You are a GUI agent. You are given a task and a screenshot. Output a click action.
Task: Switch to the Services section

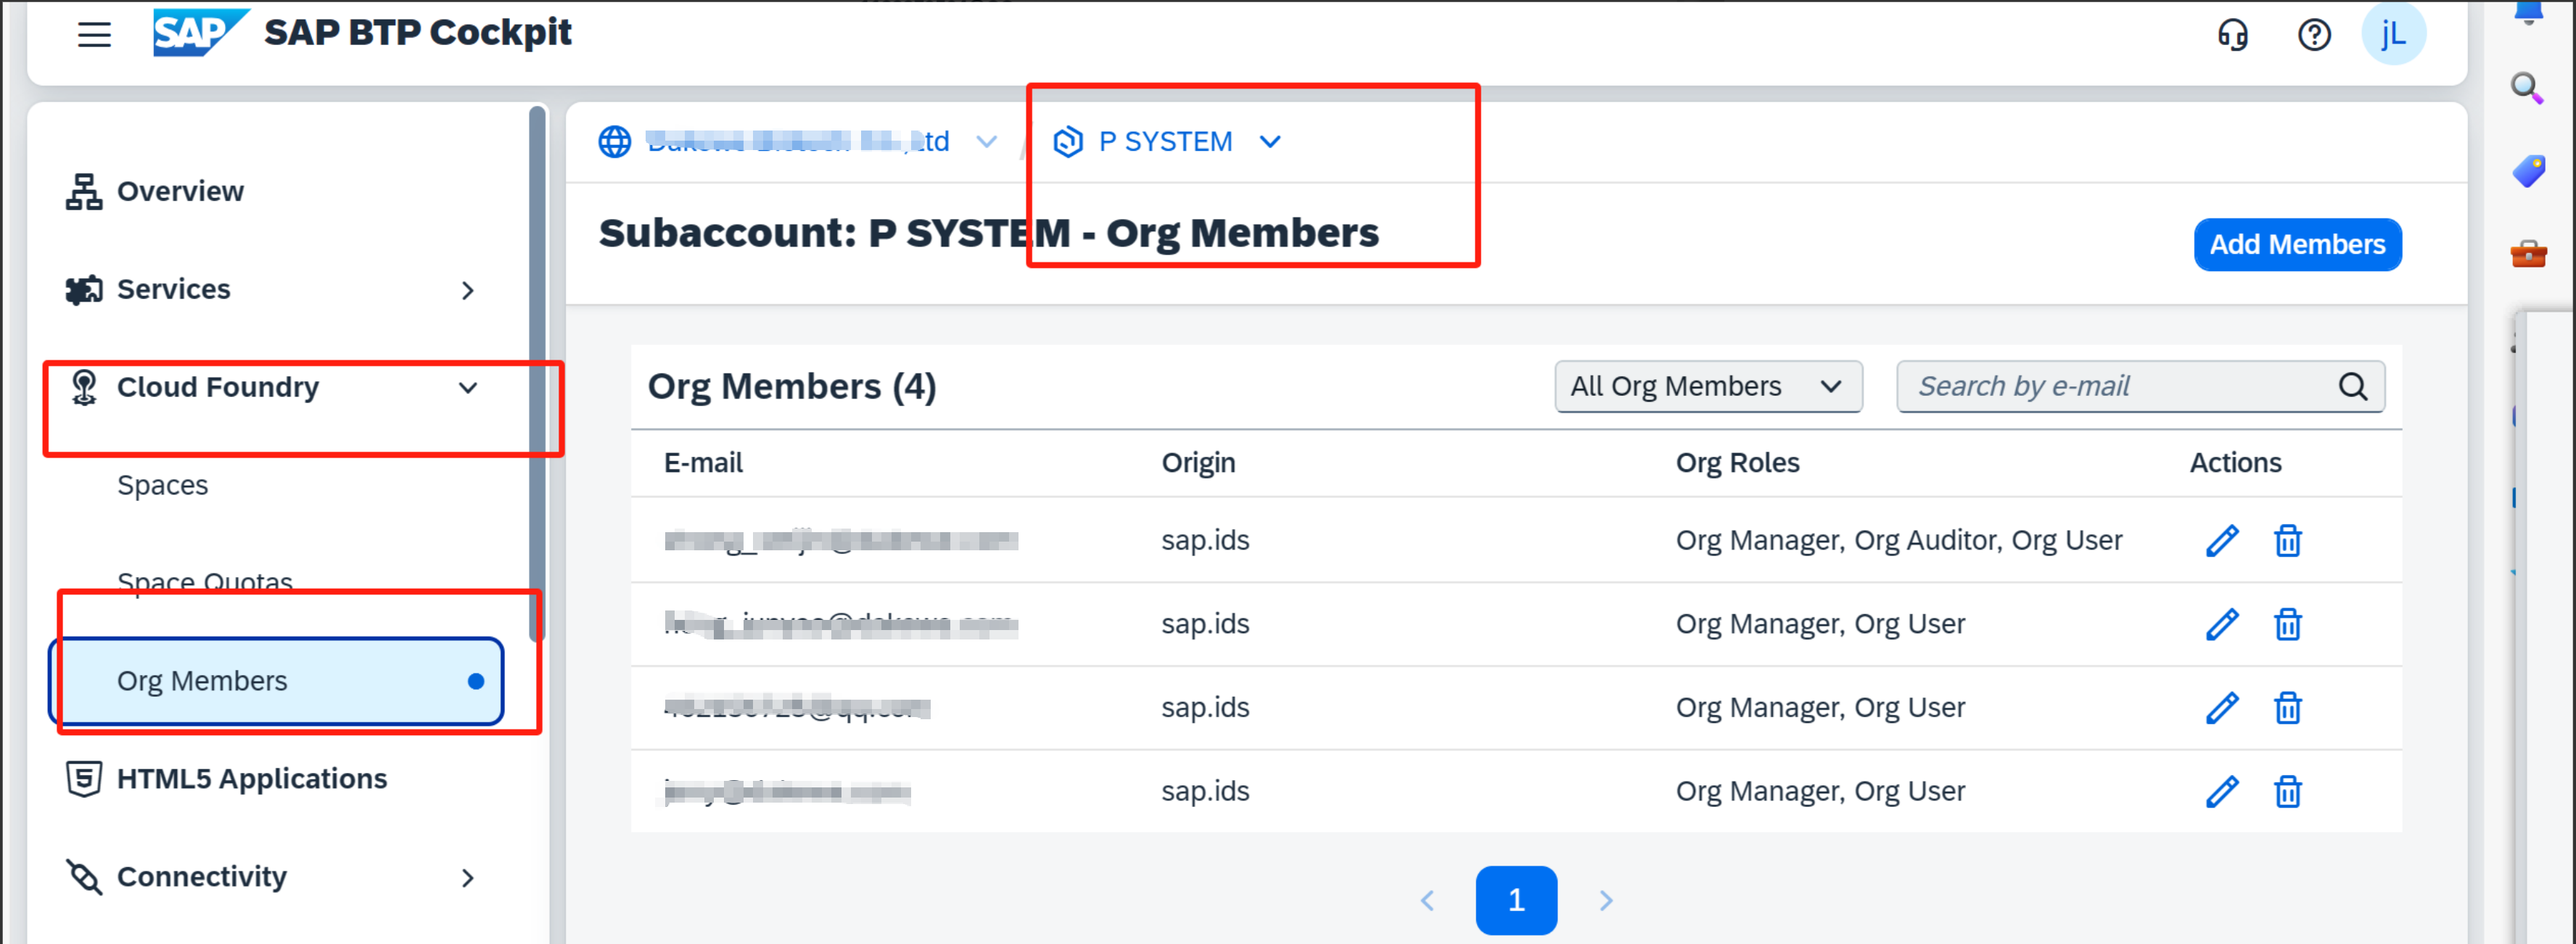coord(174,289)
